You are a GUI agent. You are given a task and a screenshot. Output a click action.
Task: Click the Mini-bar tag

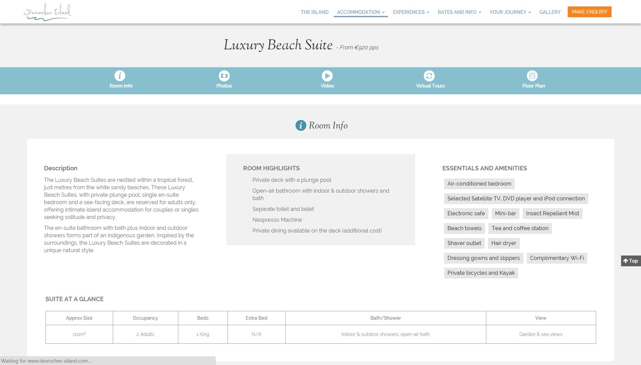[506, 214]
